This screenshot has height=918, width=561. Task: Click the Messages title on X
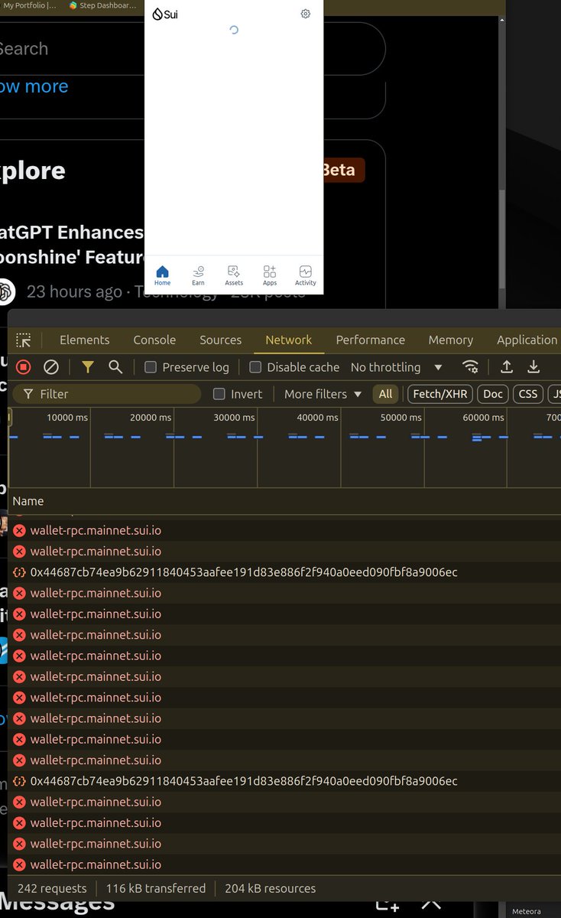point(57,904)
